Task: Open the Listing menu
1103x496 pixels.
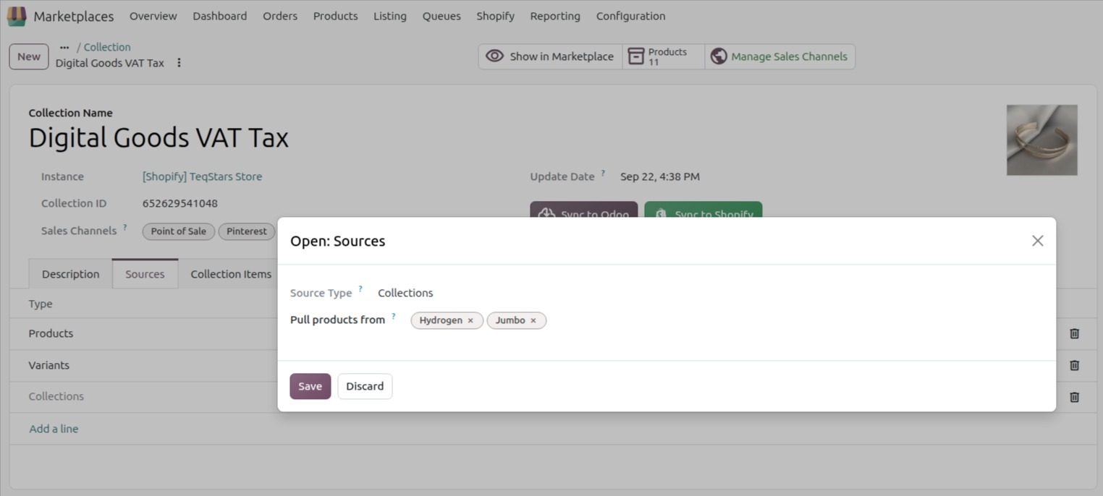Action: click(390, 16)
